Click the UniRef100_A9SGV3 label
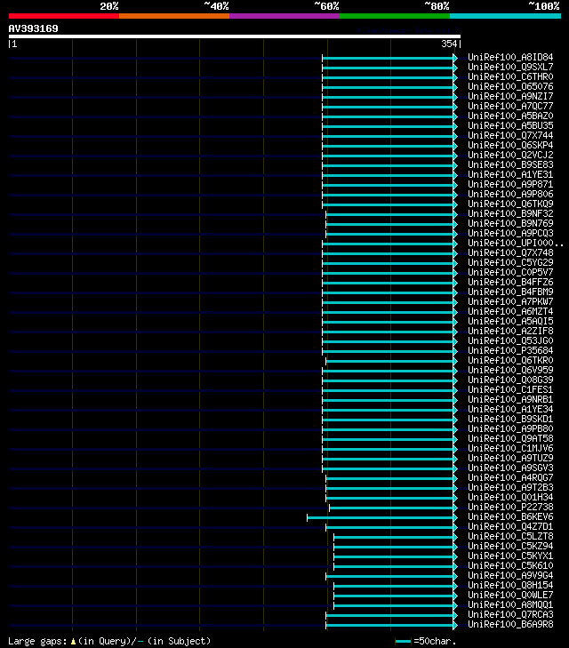 pyautogui.click(x=510, y=468)
